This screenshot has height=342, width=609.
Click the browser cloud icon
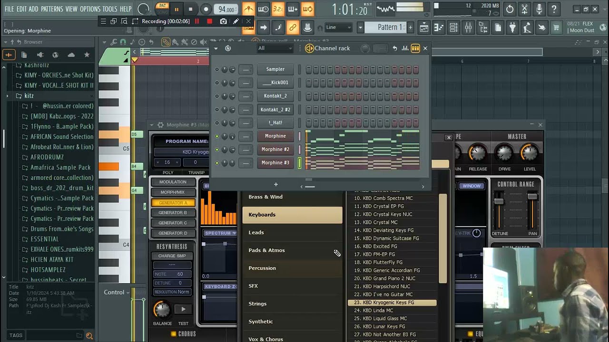click(71, 55)
